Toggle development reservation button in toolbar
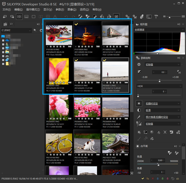The image size is (186, 183). [116, 17]
